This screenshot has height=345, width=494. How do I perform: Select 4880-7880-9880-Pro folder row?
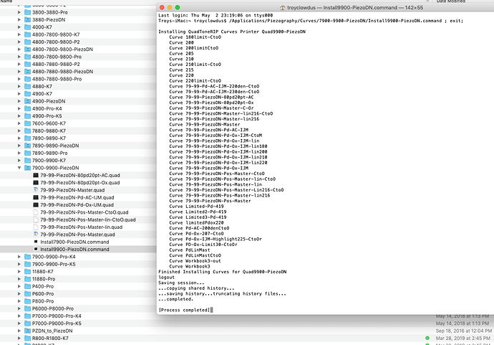pos(78,79)
